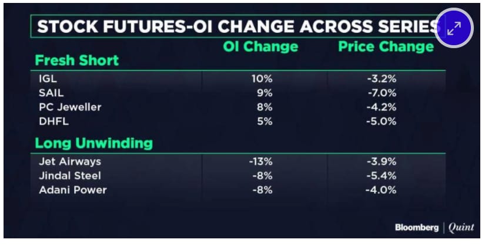This screenshot has width=485, height=246.
Task: Click the Jindal Steel stock name
Action: pyautogui.click(x=69, y=175)
